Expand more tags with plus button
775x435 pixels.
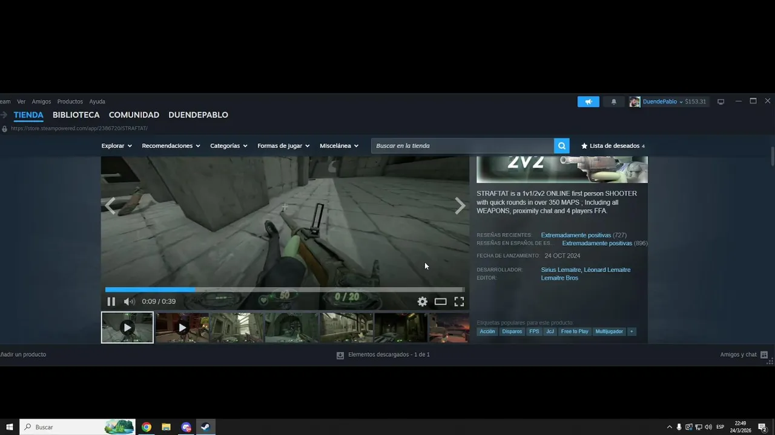(x=632, y=332)
